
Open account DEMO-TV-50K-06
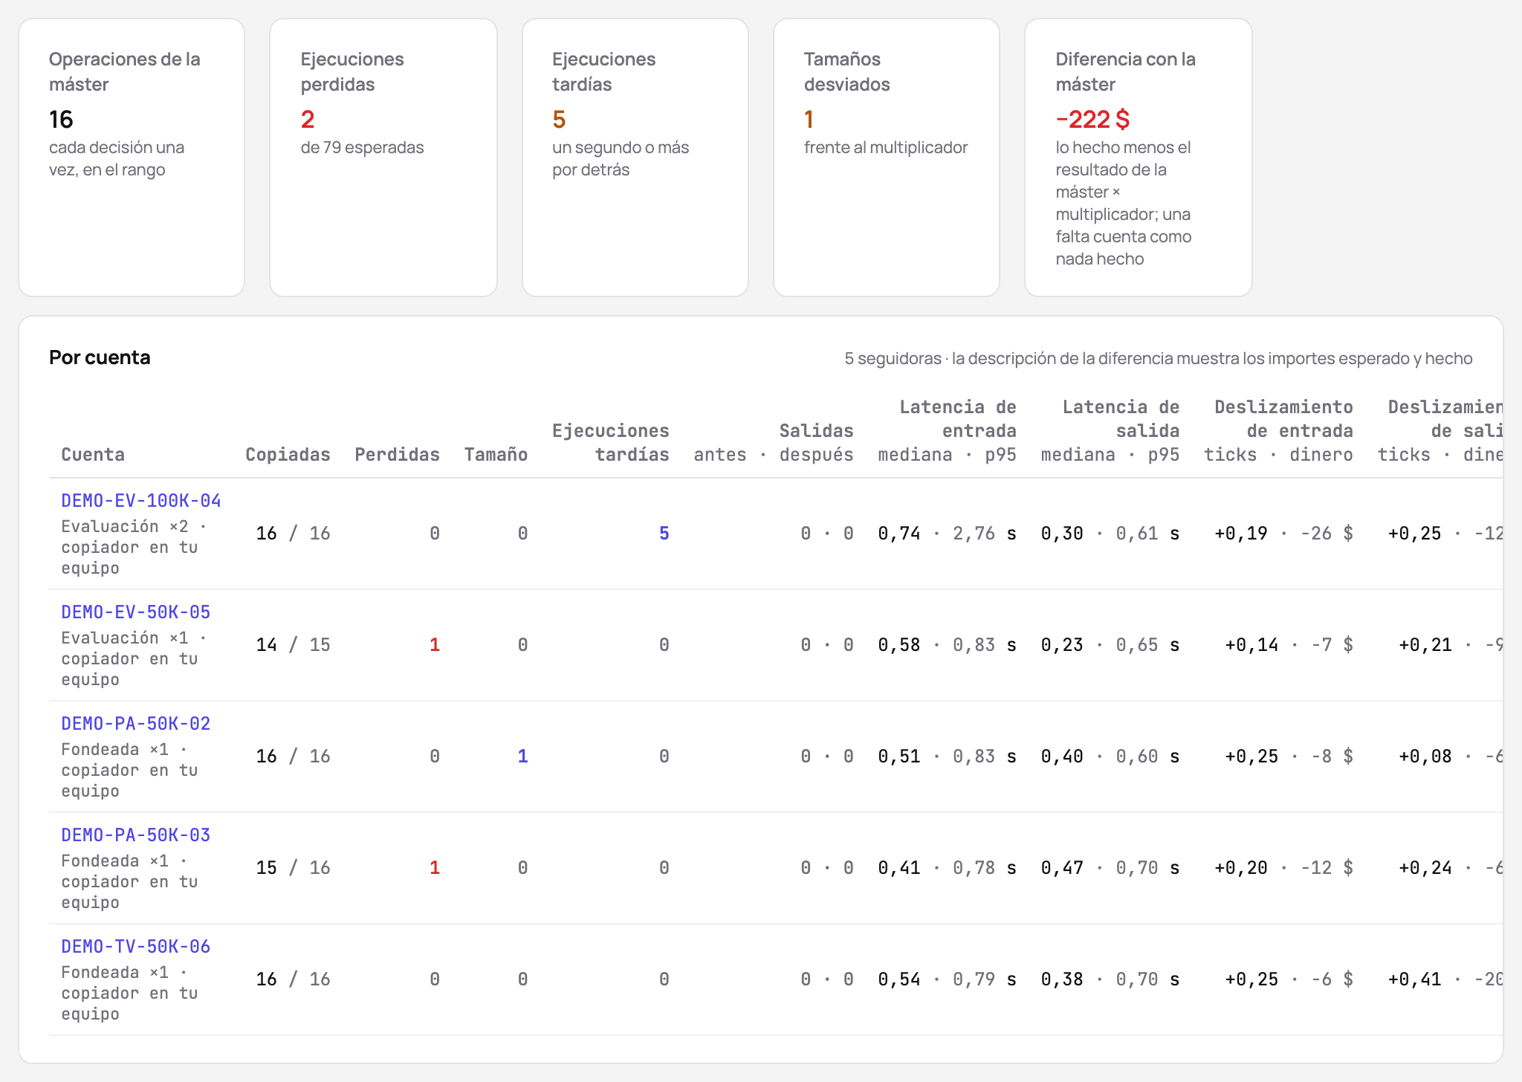(136, 947)
